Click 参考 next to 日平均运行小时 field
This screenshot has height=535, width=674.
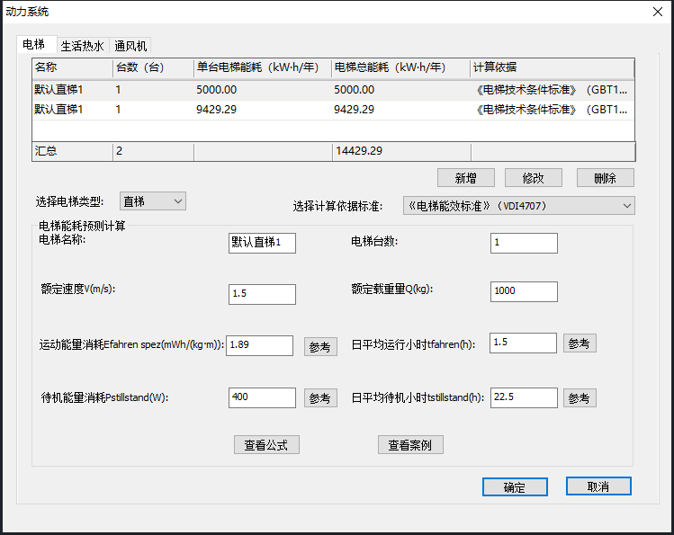tap(580, 343)
